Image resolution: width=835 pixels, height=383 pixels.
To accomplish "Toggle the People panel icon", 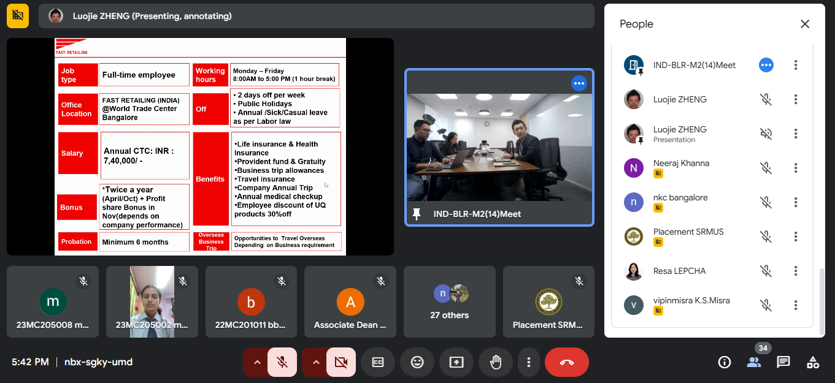I will coord(753,362).
